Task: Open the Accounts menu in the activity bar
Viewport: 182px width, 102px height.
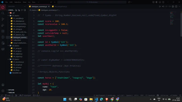Action: 3,85
